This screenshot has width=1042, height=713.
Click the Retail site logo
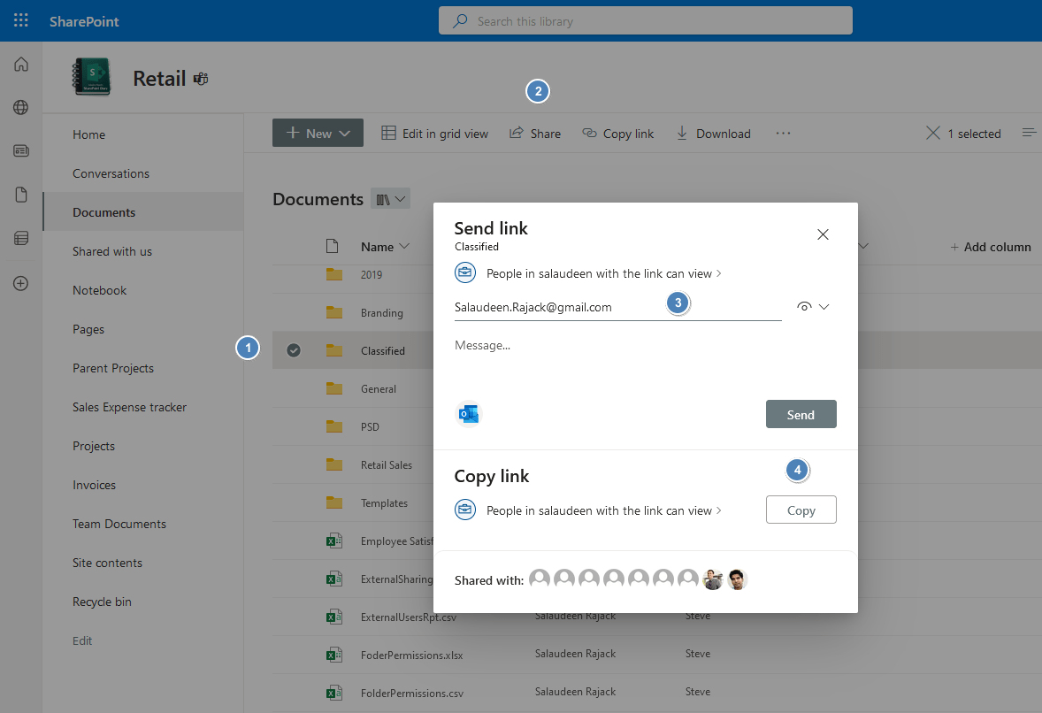91,77
